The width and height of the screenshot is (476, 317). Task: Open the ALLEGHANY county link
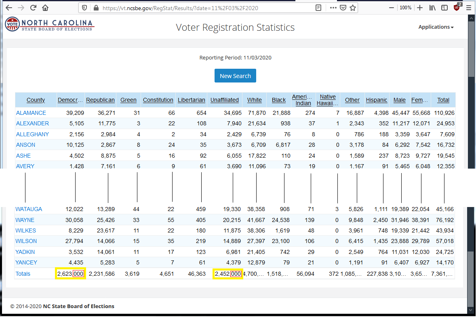pyautogui.click(x=32, y=134)
